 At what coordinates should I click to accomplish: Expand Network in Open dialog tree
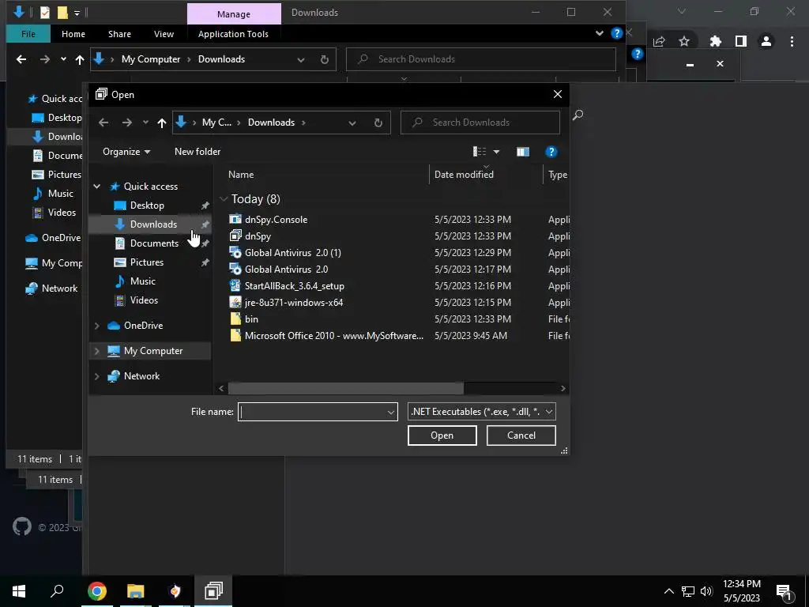pos(96,376)
